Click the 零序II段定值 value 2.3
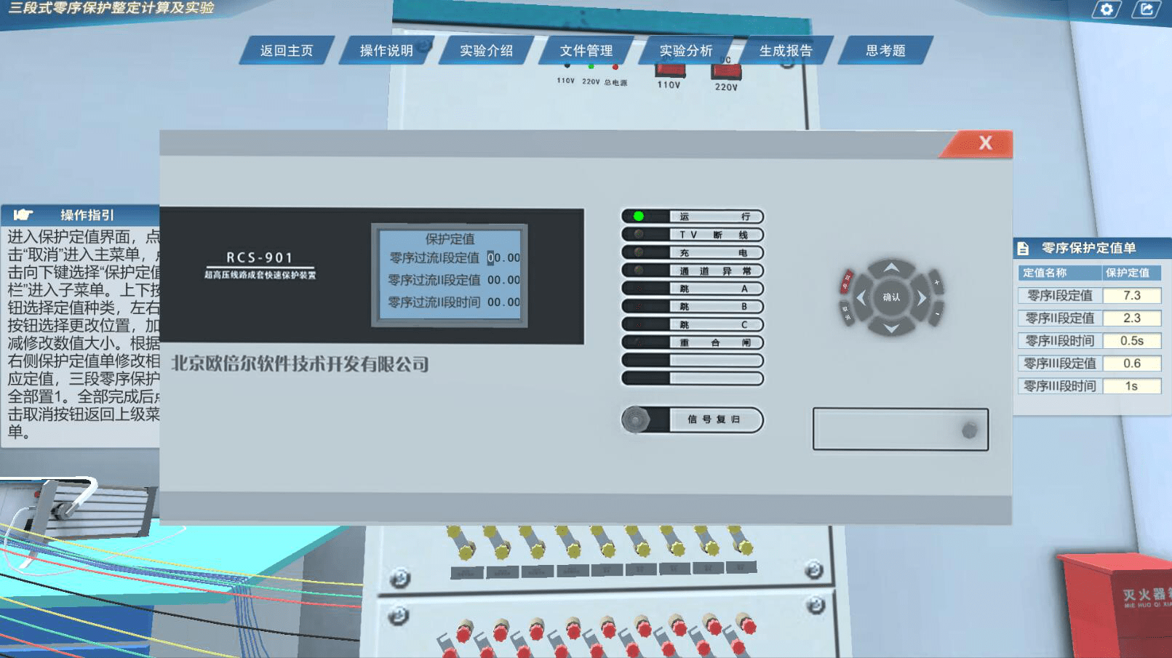The image size is (1172, 658). [1132, 318]
